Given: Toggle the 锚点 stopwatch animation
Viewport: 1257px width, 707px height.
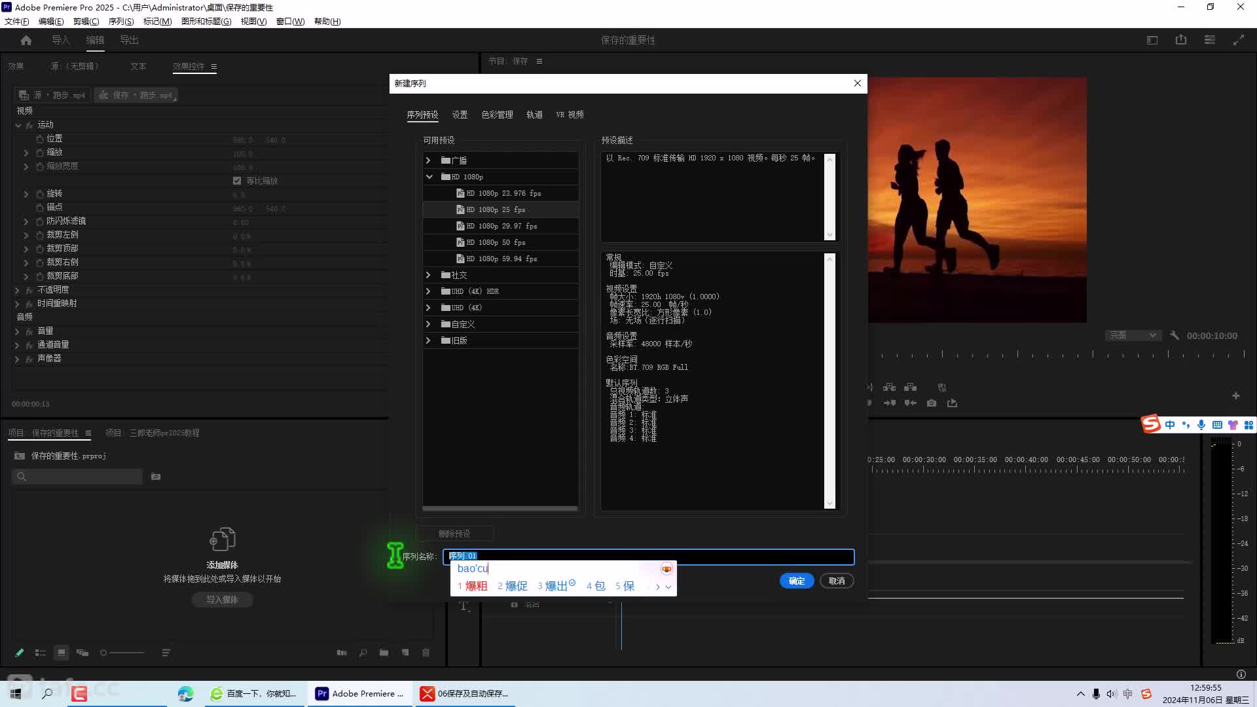Looking at the screenshot, I should (40, 208).
